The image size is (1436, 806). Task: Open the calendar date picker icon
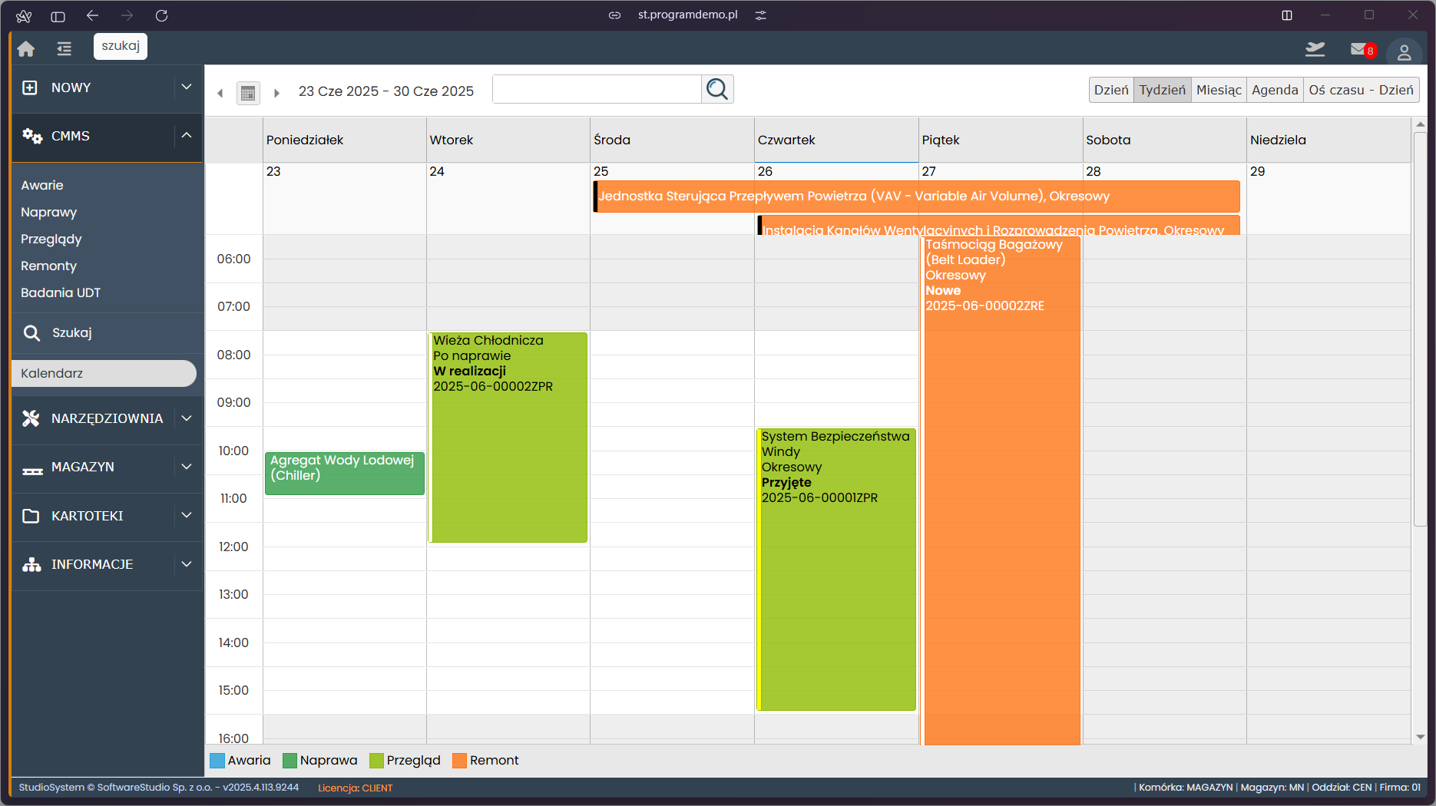(x=248, y=93)
